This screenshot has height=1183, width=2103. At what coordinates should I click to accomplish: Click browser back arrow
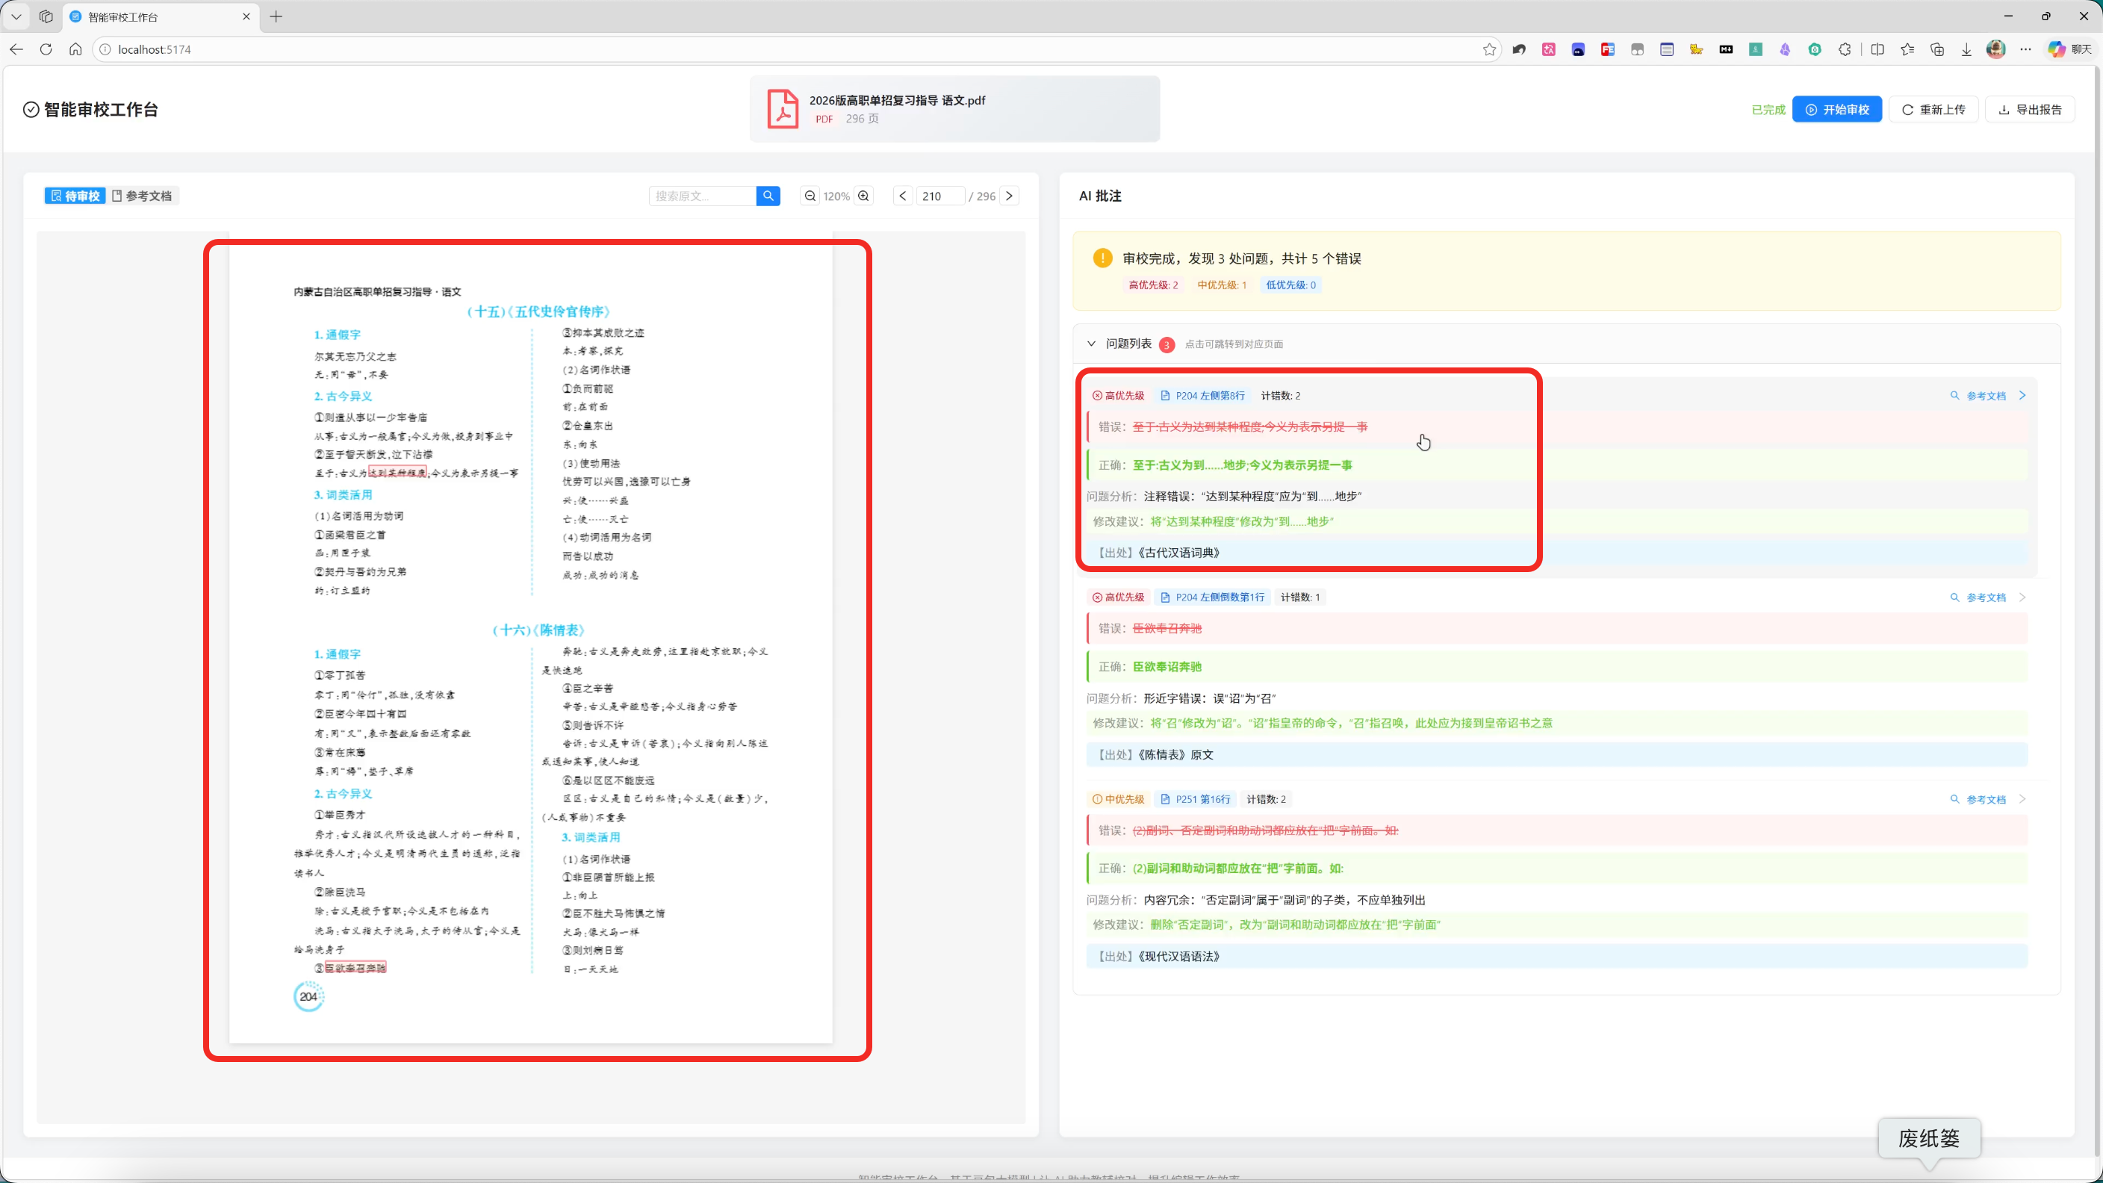16,50
